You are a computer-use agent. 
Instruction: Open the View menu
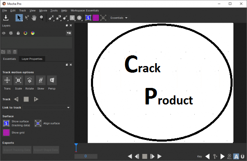(x=33, y=11)
